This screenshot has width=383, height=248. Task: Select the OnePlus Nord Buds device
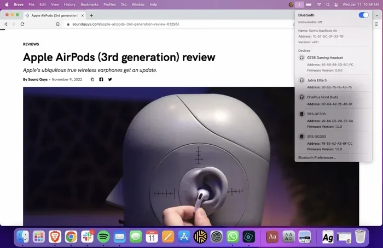click(x=322, y=97)
